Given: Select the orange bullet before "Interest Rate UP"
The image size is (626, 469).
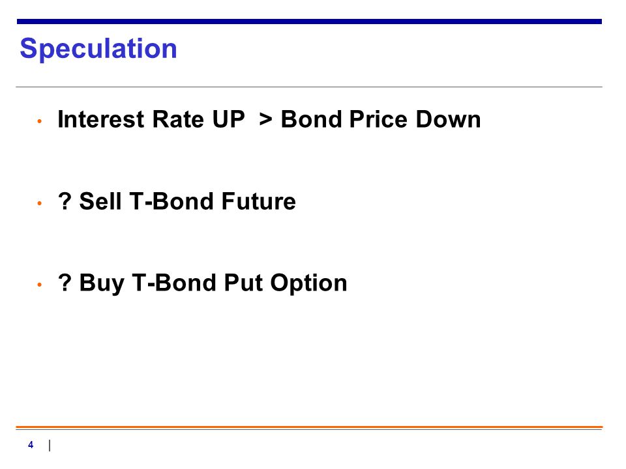Looking at the screenshot, I should [40, 121].
